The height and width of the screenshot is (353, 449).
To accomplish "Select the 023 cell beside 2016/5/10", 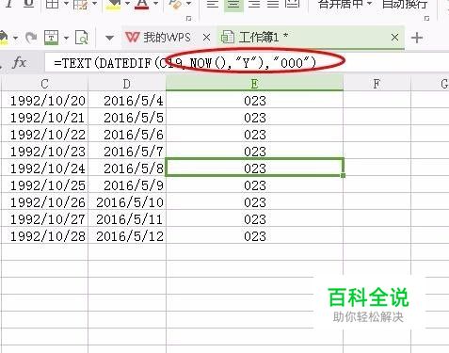I will (x=254, y=202).
